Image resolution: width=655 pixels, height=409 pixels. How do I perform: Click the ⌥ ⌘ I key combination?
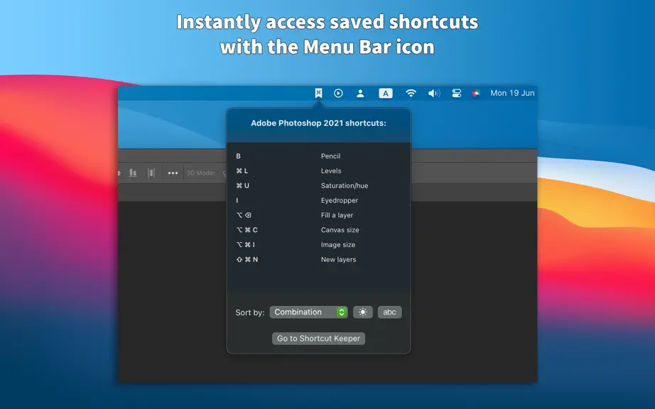click(246, 244)
